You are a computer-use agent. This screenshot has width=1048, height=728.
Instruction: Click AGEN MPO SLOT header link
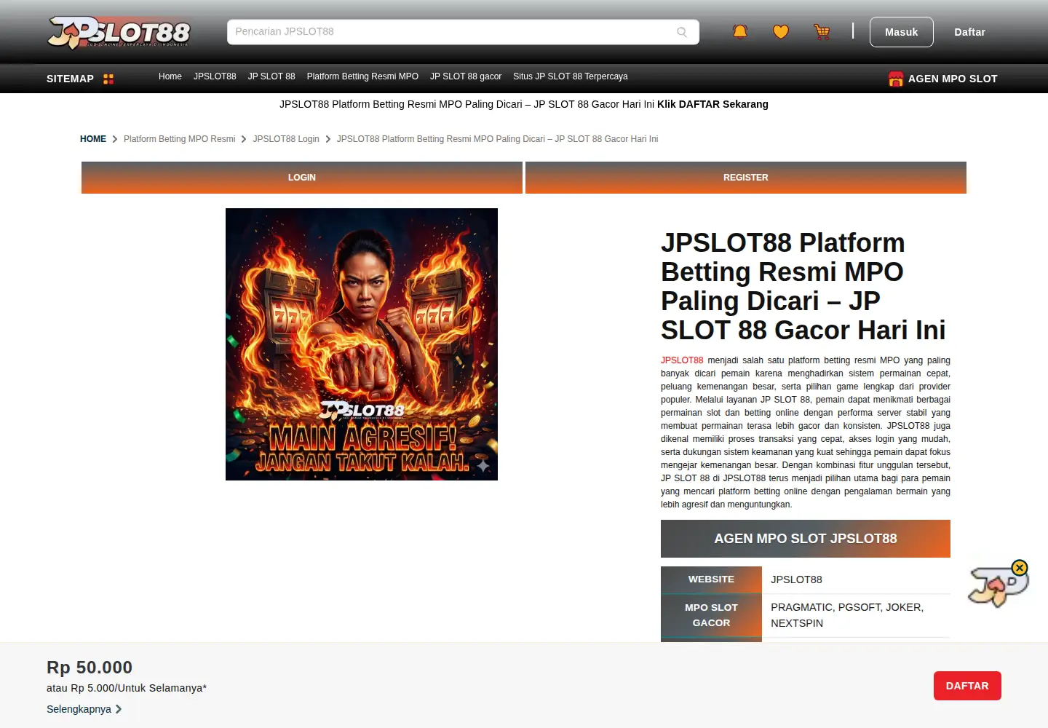[x=953, y=79]
